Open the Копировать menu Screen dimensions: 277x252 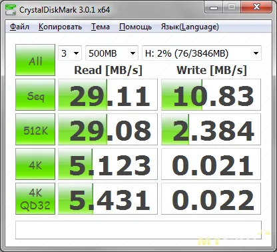coord(60,27)
